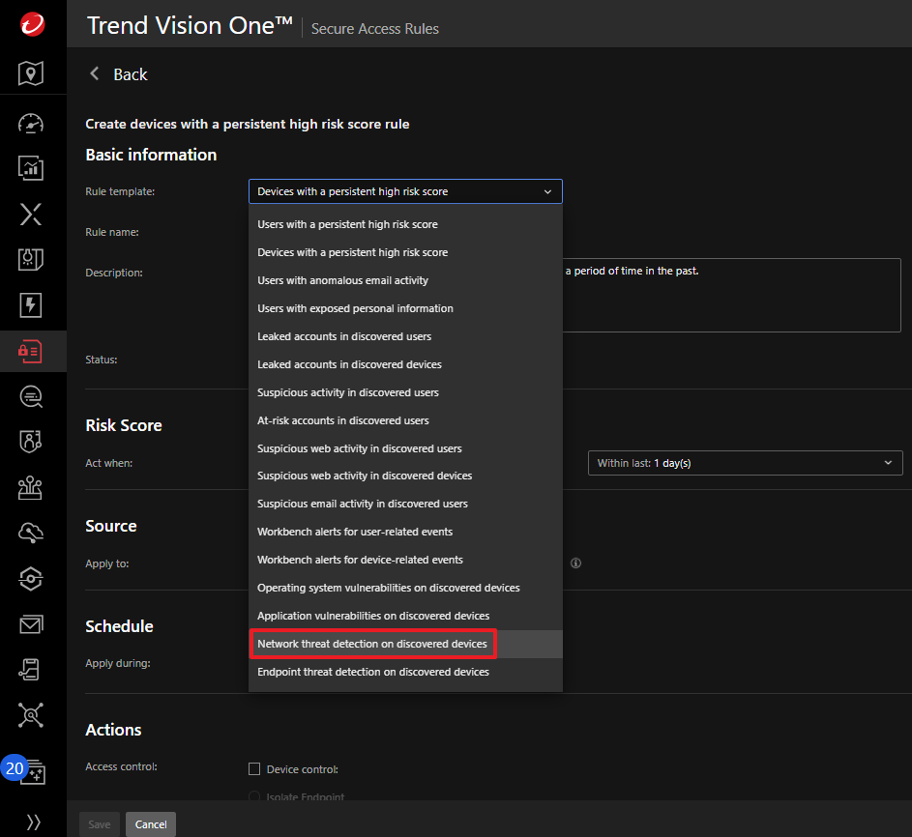Viewport: 912px width, 837px height.
Task: Open the Within last 1 day(s) dropdown
Action: [744, 463]
